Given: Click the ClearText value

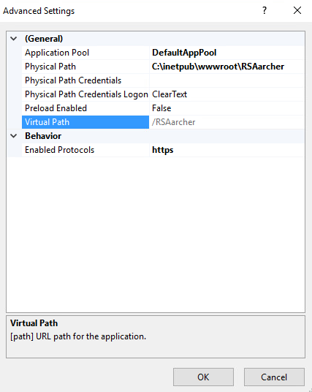Looking at the screenshot, I should [170, 94].
